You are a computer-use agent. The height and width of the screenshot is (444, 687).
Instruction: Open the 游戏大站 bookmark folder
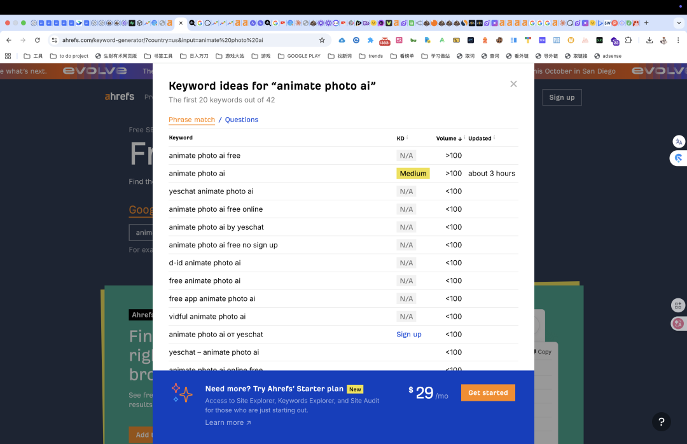(x=230, y=56)
